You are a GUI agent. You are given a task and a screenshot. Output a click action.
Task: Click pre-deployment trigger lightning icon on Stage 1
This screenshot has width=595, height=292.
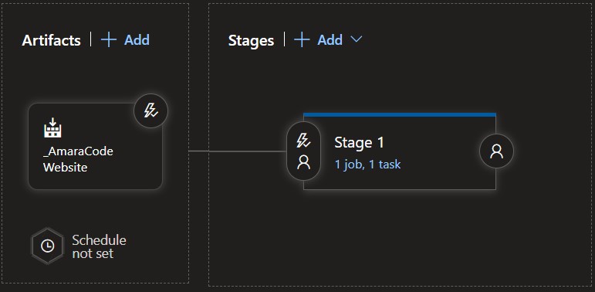[303, 141]
